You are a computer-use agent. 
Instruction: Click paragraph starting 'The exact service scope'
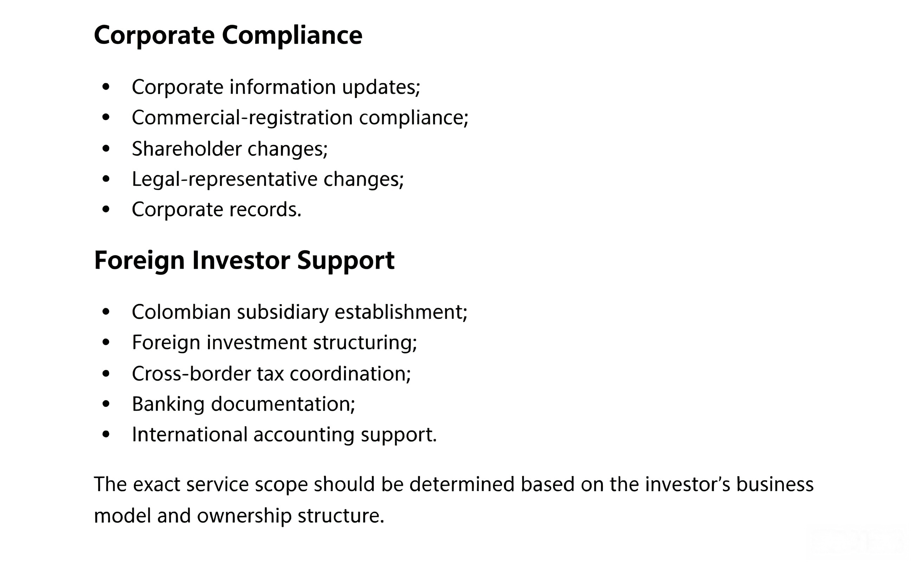pyautogui.click(x=454, y=500)
